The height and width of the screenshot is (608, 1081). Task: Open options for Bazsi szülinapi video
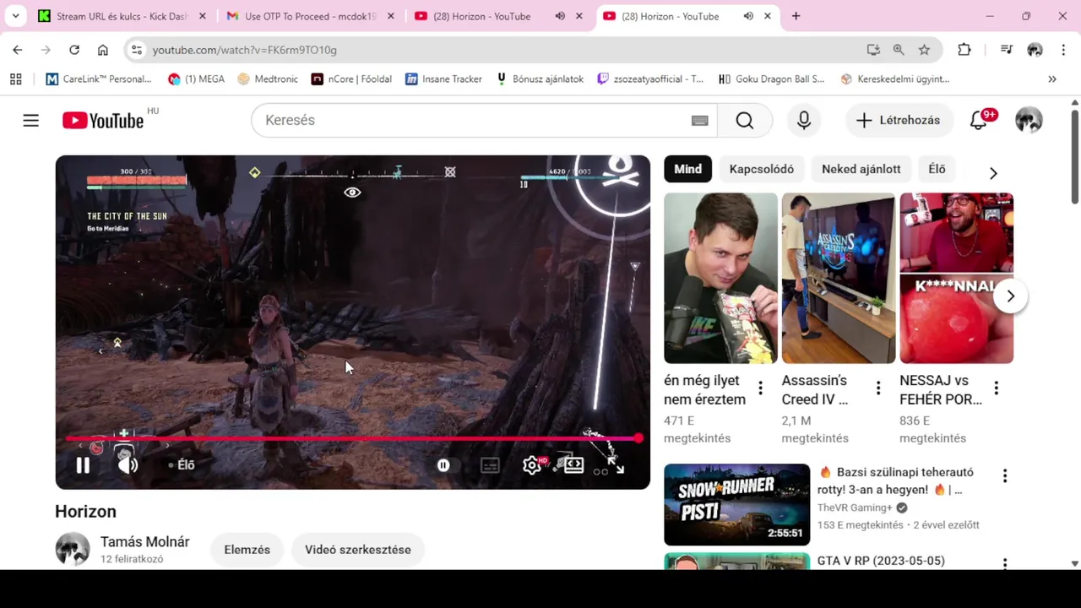click(x=1005, y=476)
